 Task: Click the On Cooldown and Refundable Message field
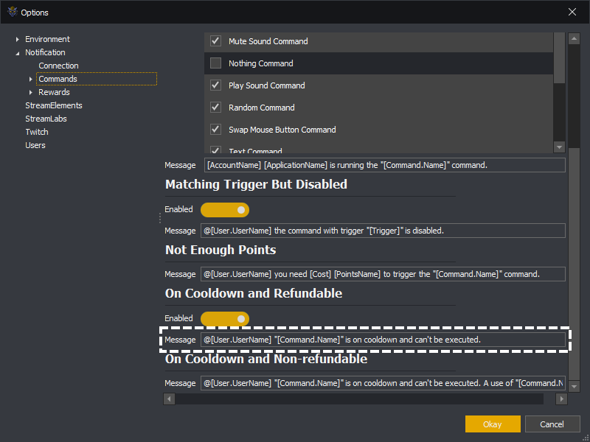[x=383, y=340]
